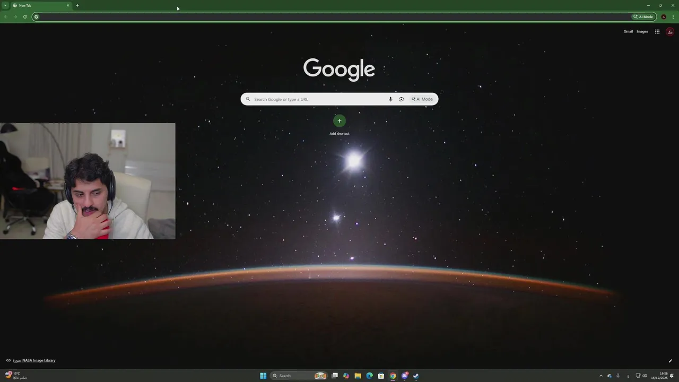Open the Images link
679x382 pixels.
tap(642, 31)
